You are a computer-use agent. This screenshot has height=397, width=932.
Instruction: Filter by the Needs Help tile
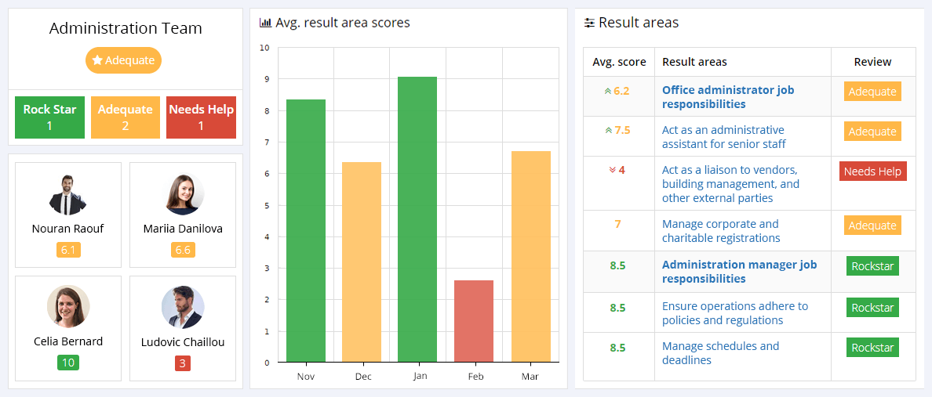[201, 117]
